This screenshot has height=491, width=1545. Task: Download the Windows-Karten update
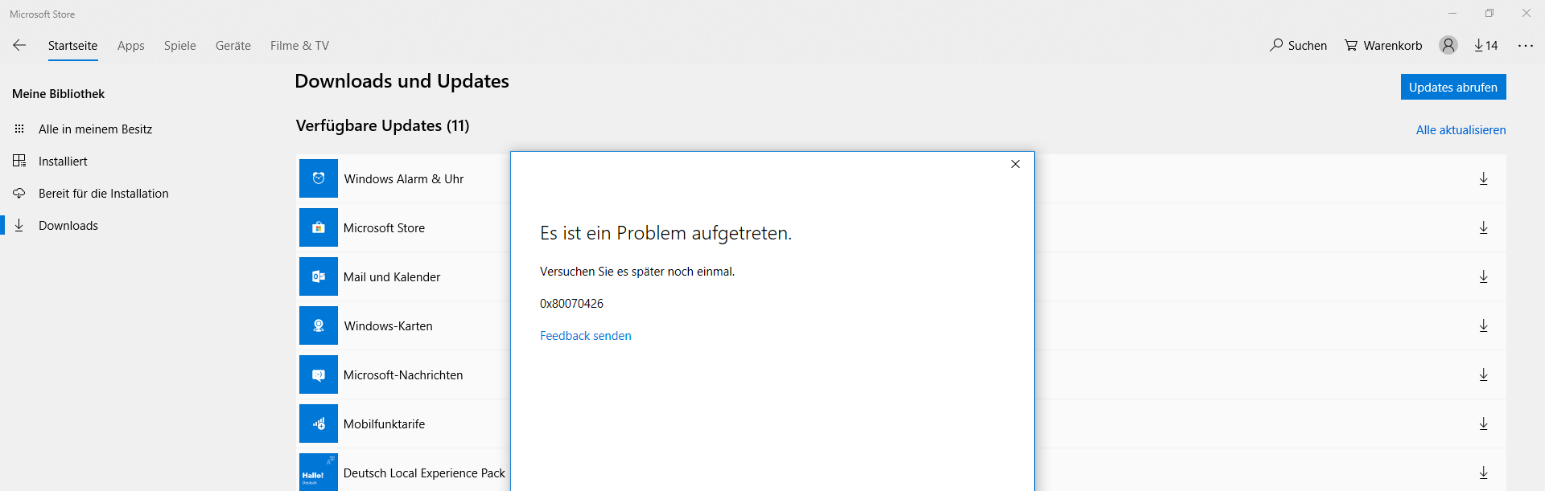point(1484,325)
